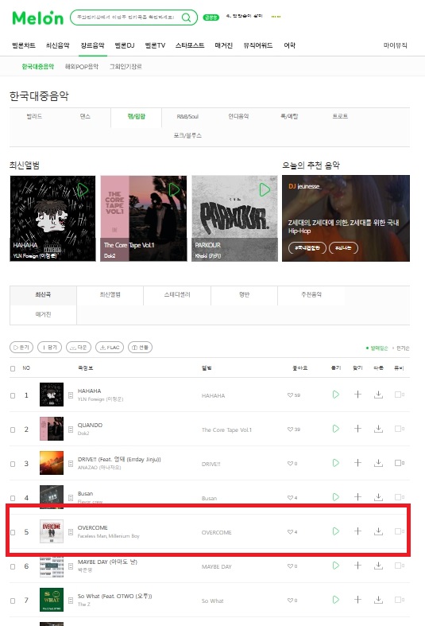The width and height of the screenshot is (425, 626).
Task: Tick the checkbox for track 7
Action: (13, 601)
